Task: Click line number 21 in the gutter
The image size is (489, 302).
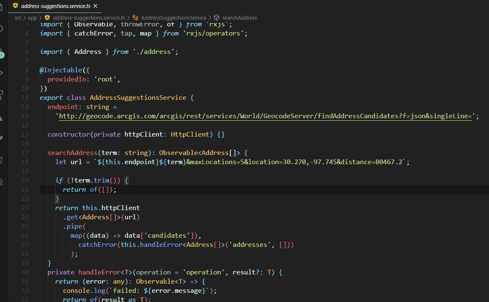Action: click(25, 189)
